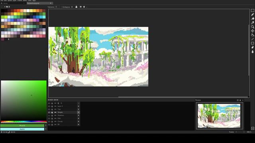
Task: Close the Preview panel
Action: [243, 100]
